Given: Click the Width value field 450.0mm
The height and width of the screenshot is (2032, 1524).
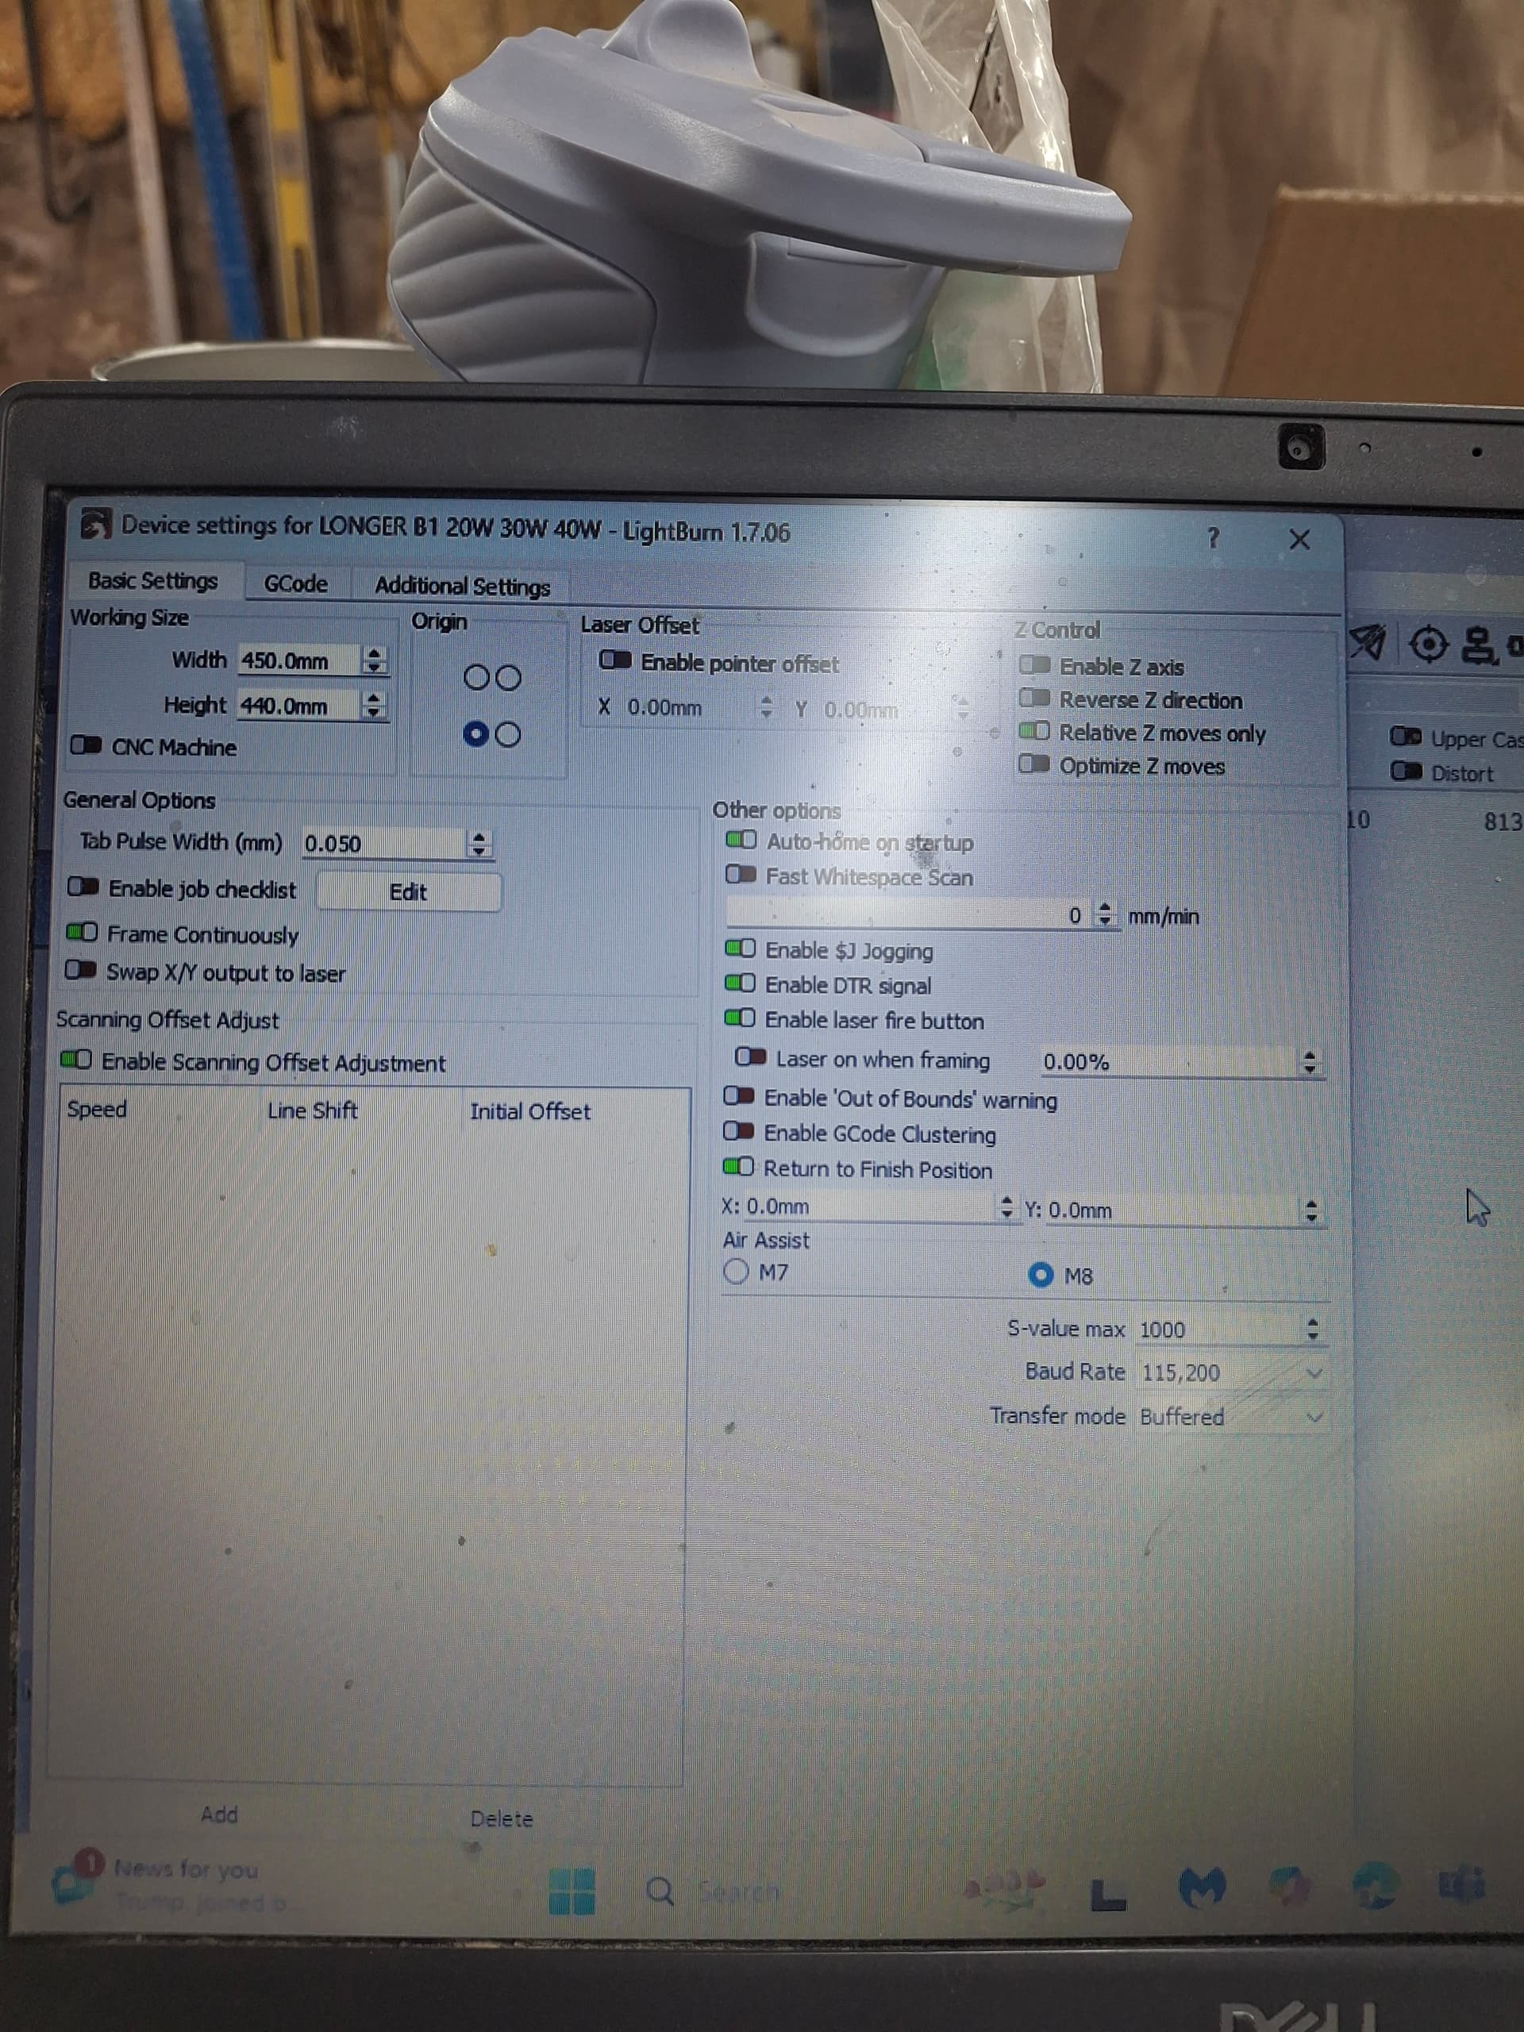Looking at the screenshot, I should (x=300, y=660).
